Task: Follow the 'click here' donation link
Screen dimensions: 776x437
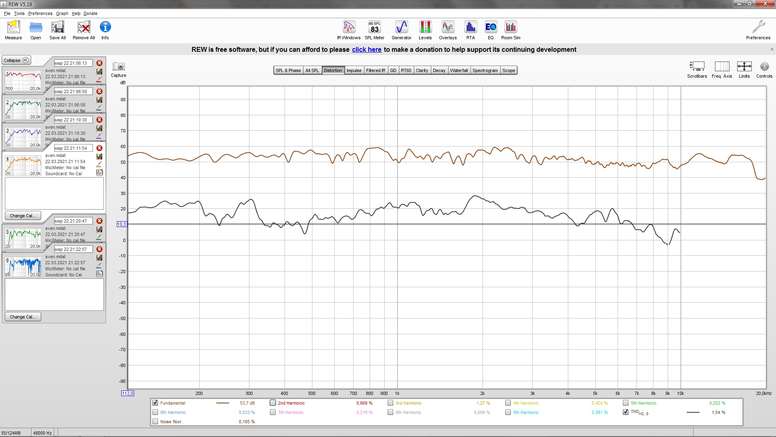Action: tap(367, 49)
